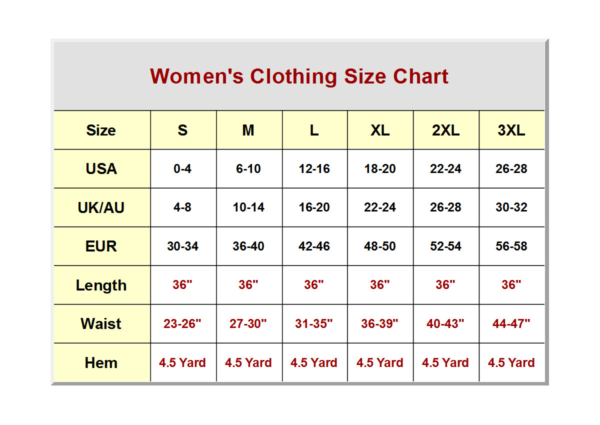
Task: Select the 36-39" waist cell
Action: click(380, 324)
